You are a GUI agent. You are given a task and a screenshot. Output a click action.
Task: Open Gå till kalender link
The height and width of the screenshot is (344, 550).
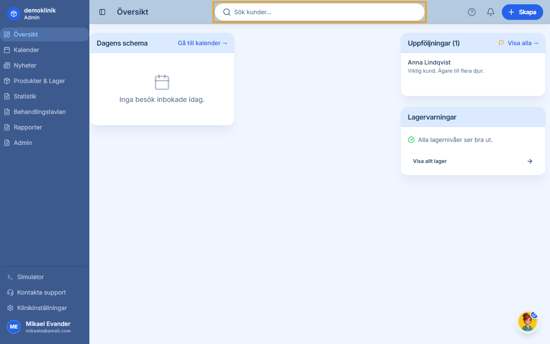pyautogui.click(x=203, y=43)
